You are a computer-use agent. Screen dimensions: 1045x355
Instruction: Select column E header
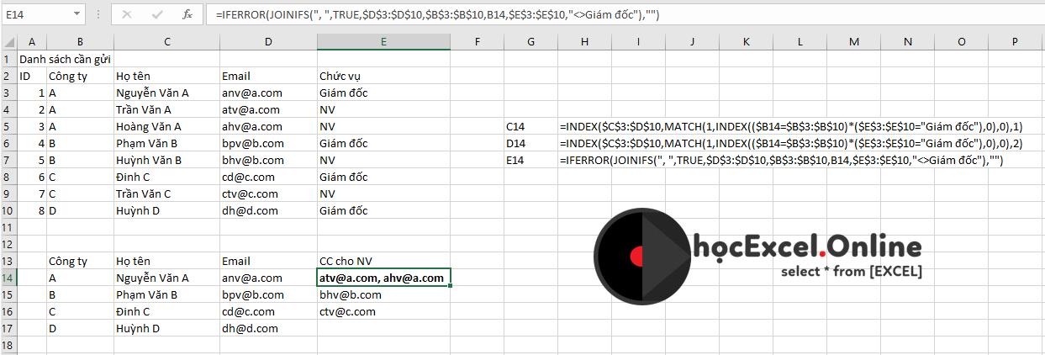click(x=383, y=41)
